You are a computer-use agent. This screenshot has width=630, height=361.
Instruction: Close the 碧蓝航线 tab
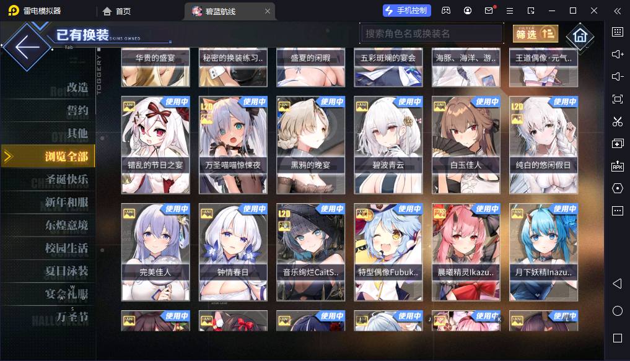click(268, 11)
